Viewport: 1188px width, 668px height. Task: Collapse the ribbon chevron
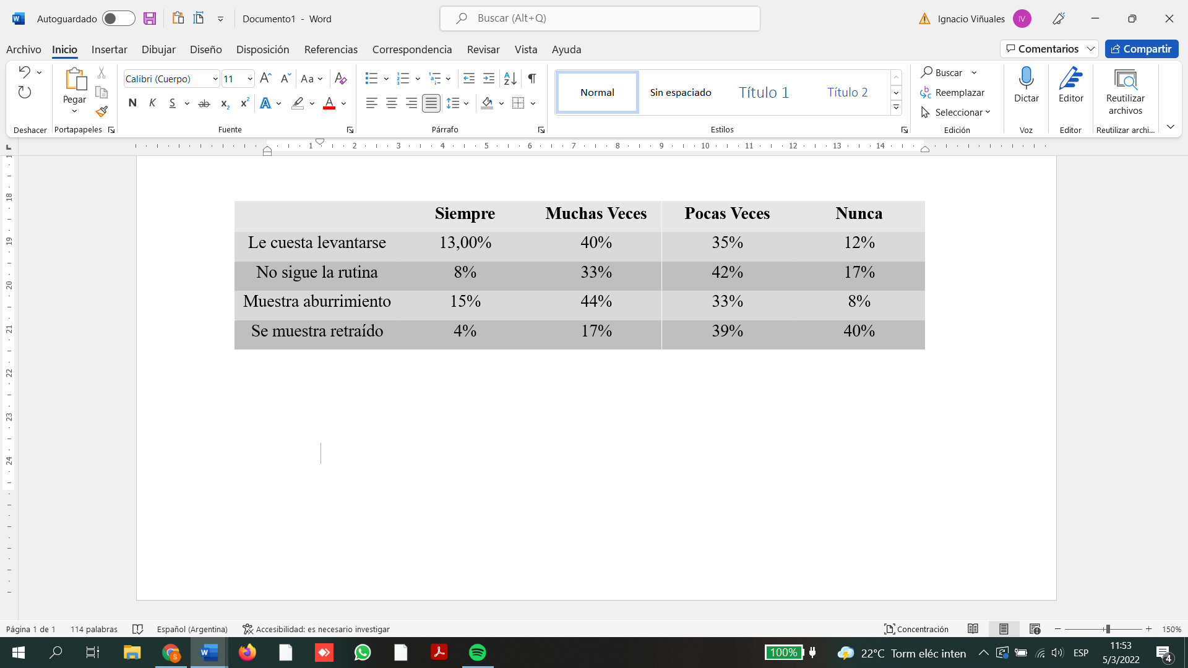pos(1171,127)
